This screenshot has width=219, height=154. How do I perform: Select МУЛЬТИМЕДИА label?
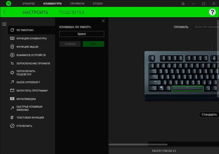(26, 99)
